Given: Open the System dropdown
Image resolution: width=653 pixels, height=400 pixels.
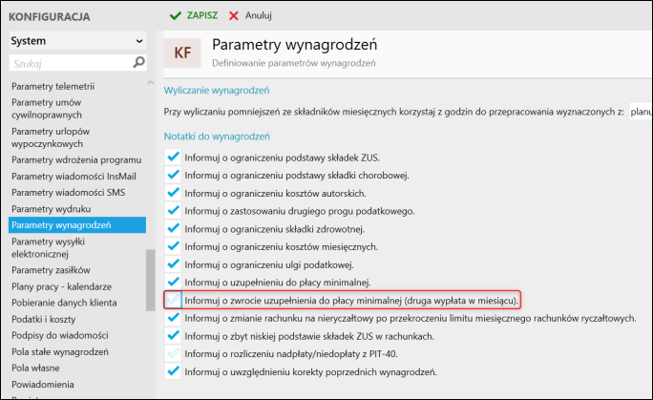Looking at the screenshot, I should tap(78, 41).
